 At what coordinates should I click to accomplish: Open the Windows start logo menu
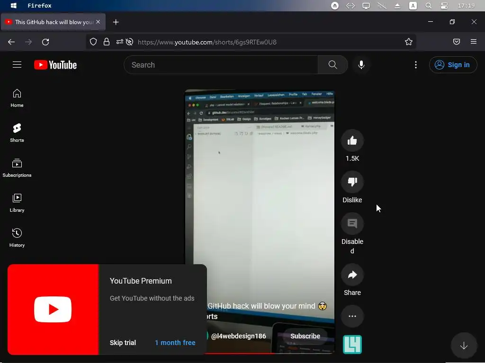(14, 6)
